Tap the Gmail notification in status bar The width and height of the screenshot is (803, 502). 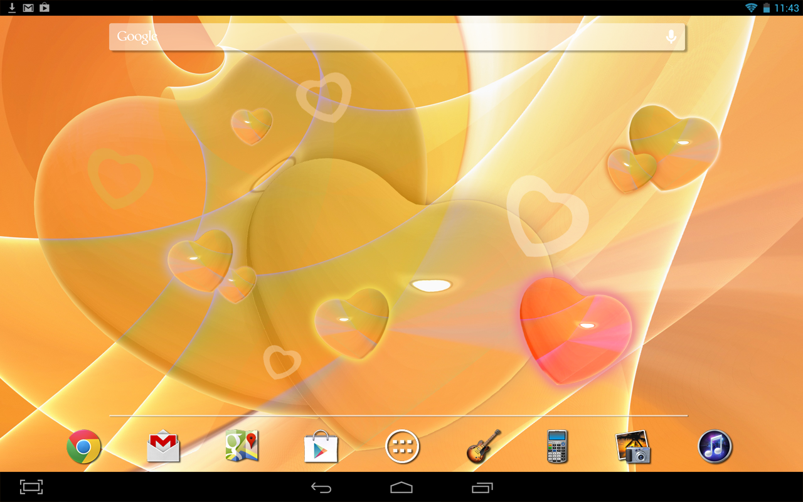[x=28, y=8]
